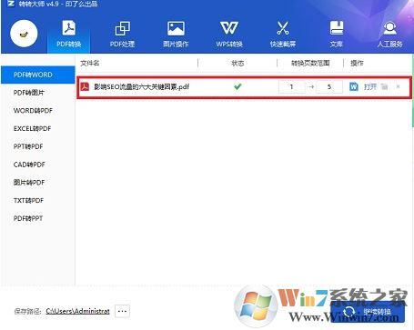Contact 人工服务 support icon
This screenshot has height=330, width=414.
click(x=389, y=34)
